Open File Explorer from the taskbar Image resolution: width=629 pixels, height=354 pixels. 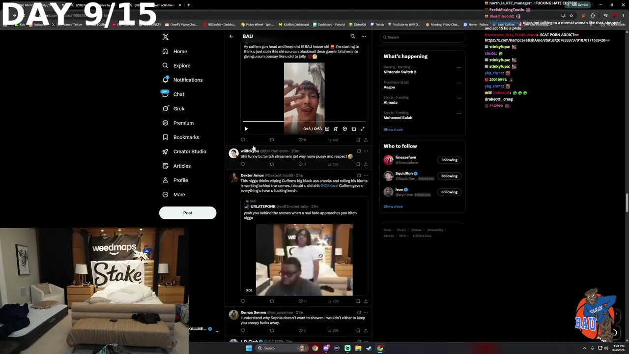tap(358, 348)
